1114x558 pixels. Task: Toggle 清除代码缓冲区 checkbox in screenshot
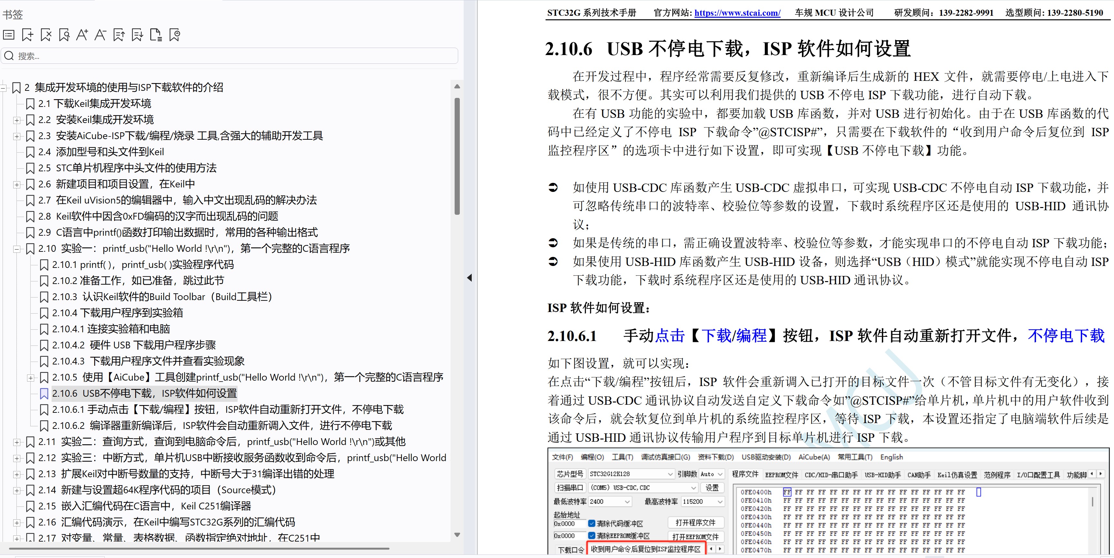pos(592,524)
